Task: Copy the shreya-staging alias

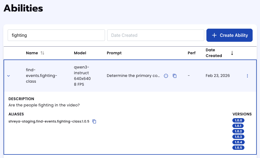Action: (94, 121)
